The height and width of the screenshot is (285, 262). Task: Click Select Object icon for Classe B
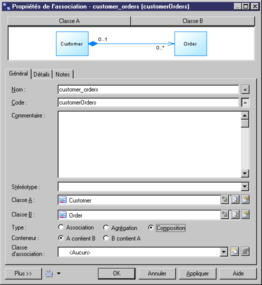(x=235, y=214)
